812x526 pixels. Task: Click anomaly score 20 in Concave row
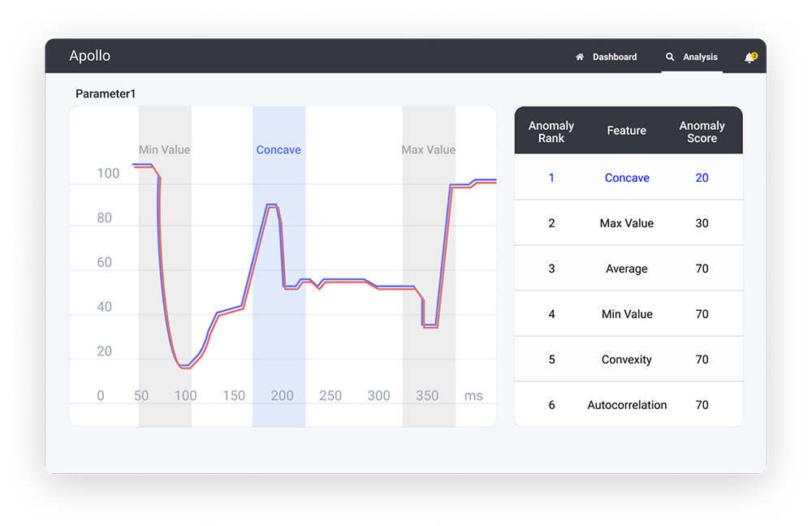[x=702, y=178]
